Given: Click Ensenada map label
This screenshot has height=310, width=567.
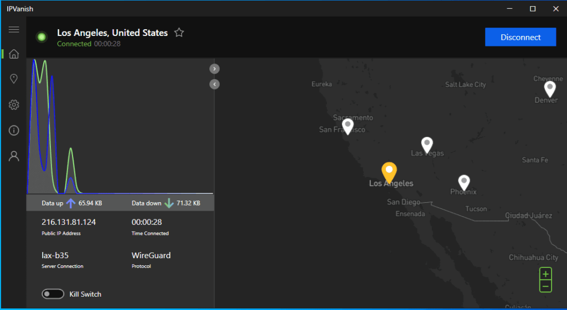Looking at the screenshot, I should pyautogui.click(x=410, y=214).
